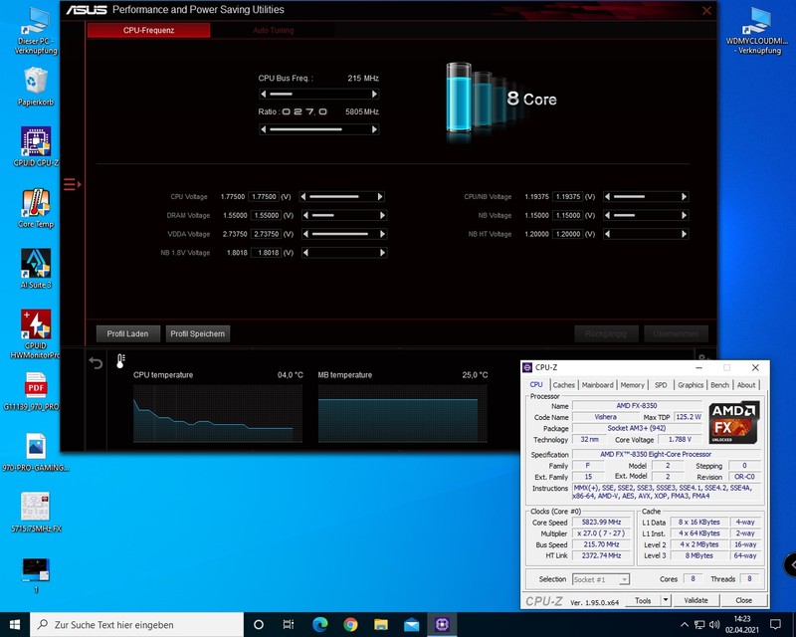Click the VDDA Voltage 2.73750 input field
Screen dimensions: 796x637
pyautogui.click(x=266, y=234)
